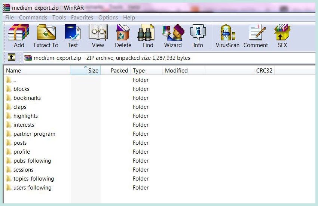Select the sessions folder icon

tap(9, 169)
